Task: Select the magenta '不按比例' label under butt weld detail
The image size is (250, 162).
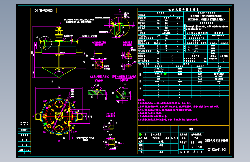Action: 99,81
